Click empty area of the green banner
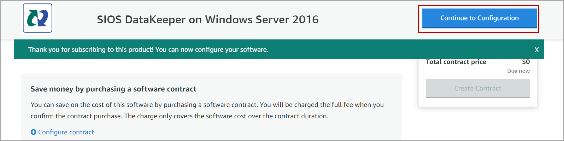 394,50
